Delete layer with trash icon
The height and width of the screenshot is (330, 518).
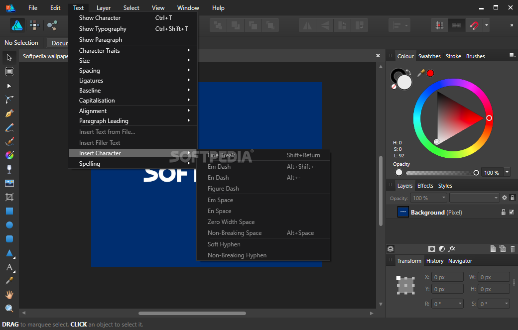coord(513,249)
